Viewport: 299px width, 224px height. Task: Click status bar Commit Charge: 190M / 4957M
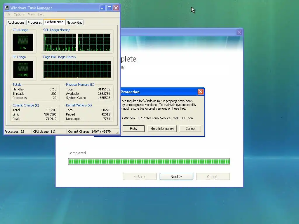click(90, 132)
